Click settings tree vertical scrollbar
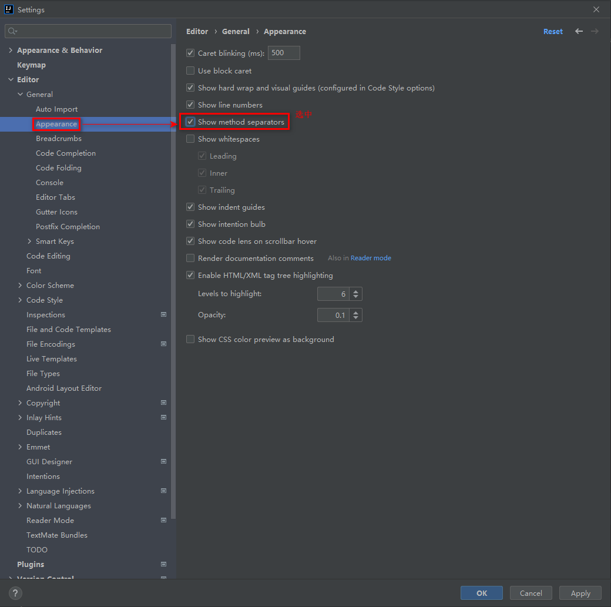 click(173, 281)
